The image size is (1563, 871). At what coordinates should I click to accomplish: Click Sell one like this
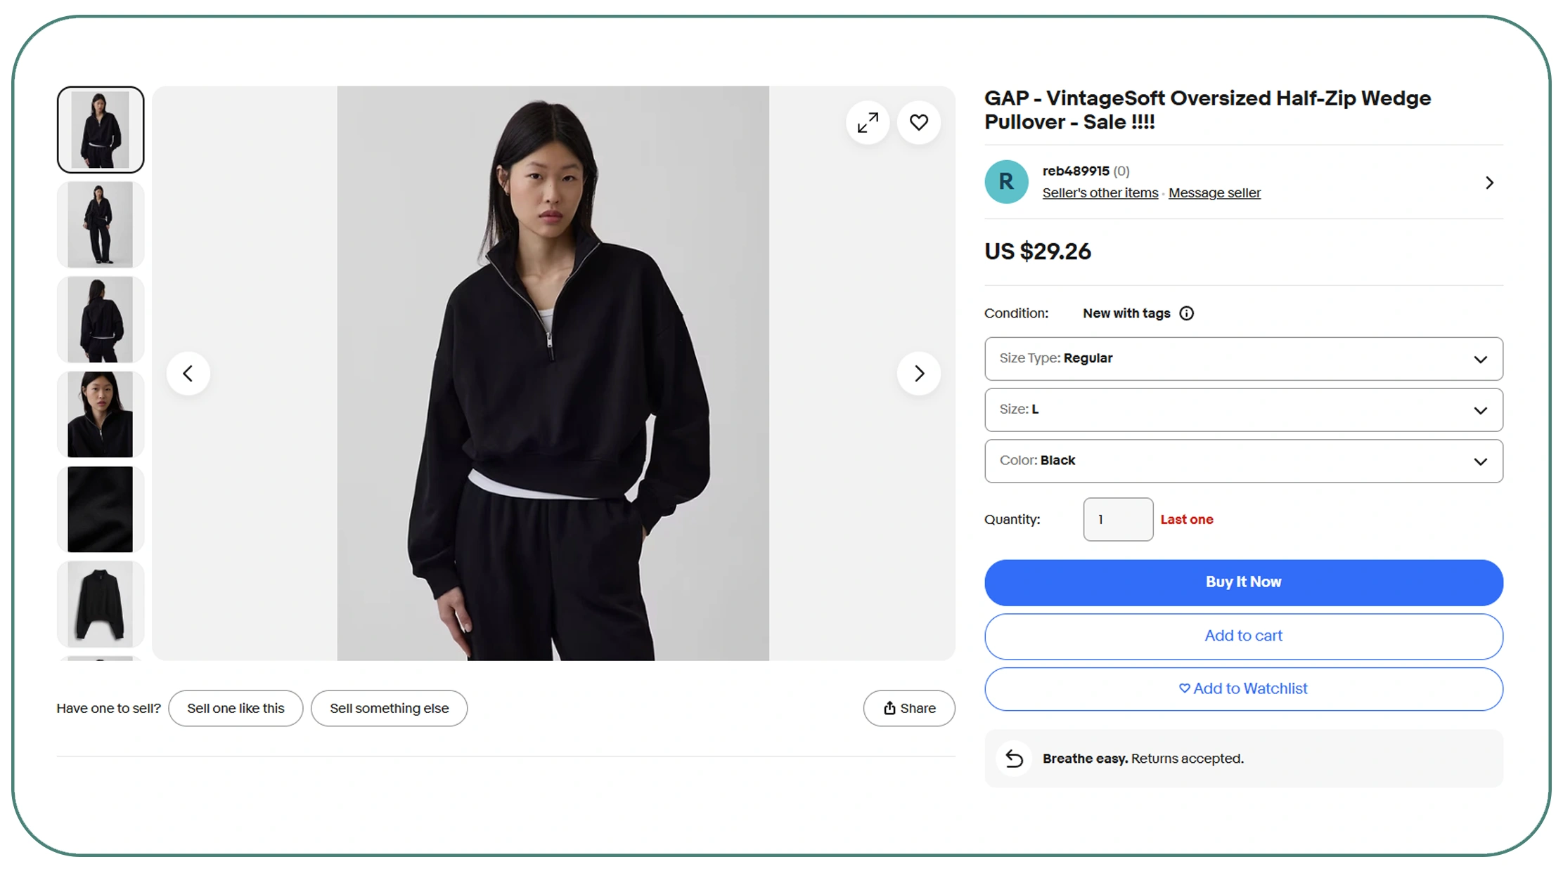pos(236,708)
